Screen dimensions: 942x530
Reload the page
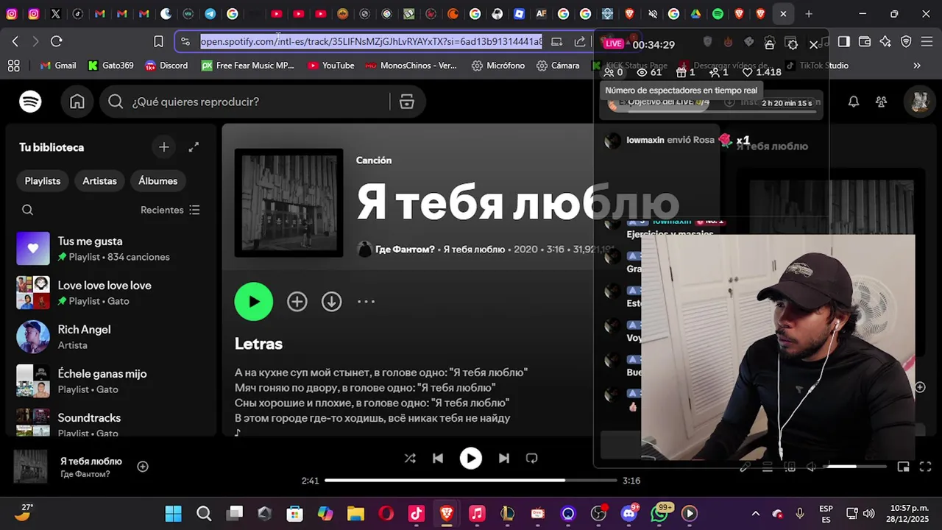click(57, 42)
